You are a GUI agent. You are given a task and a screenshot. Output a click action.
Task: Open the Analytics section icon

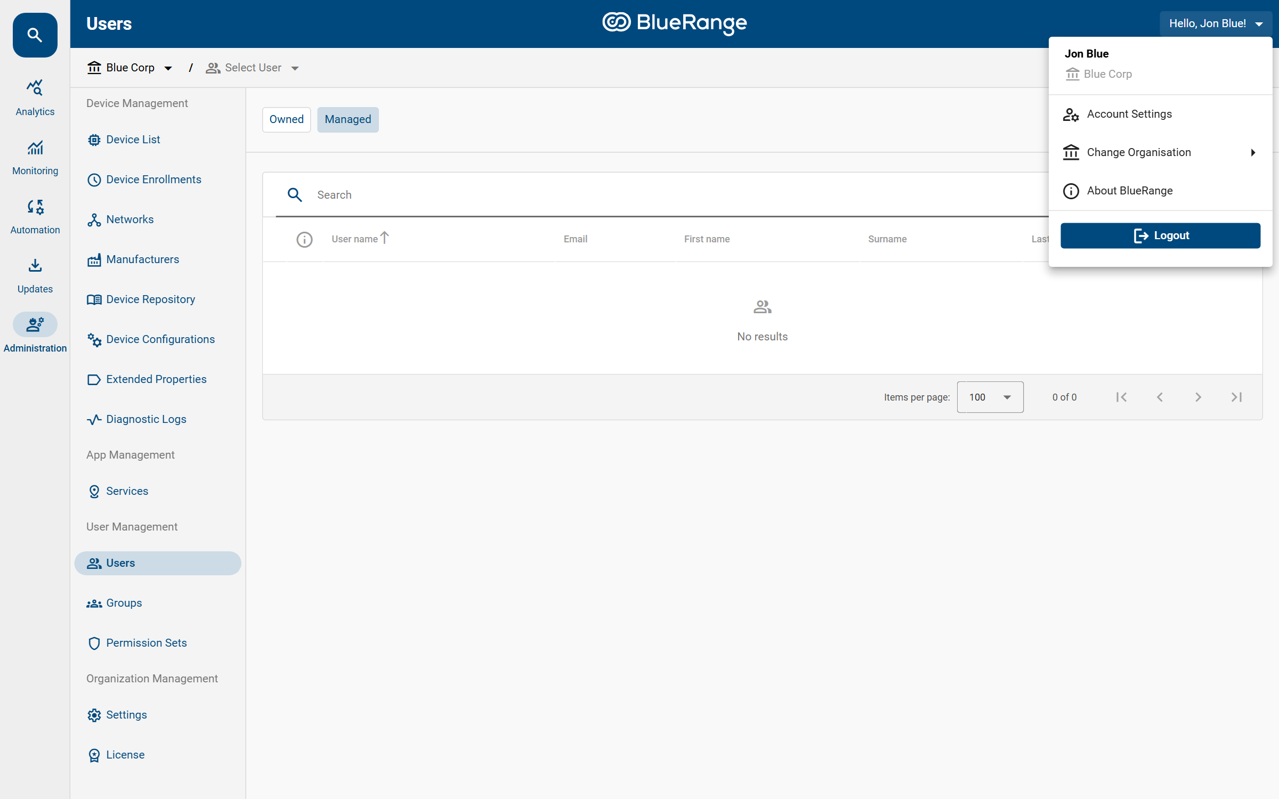(35, 87)
